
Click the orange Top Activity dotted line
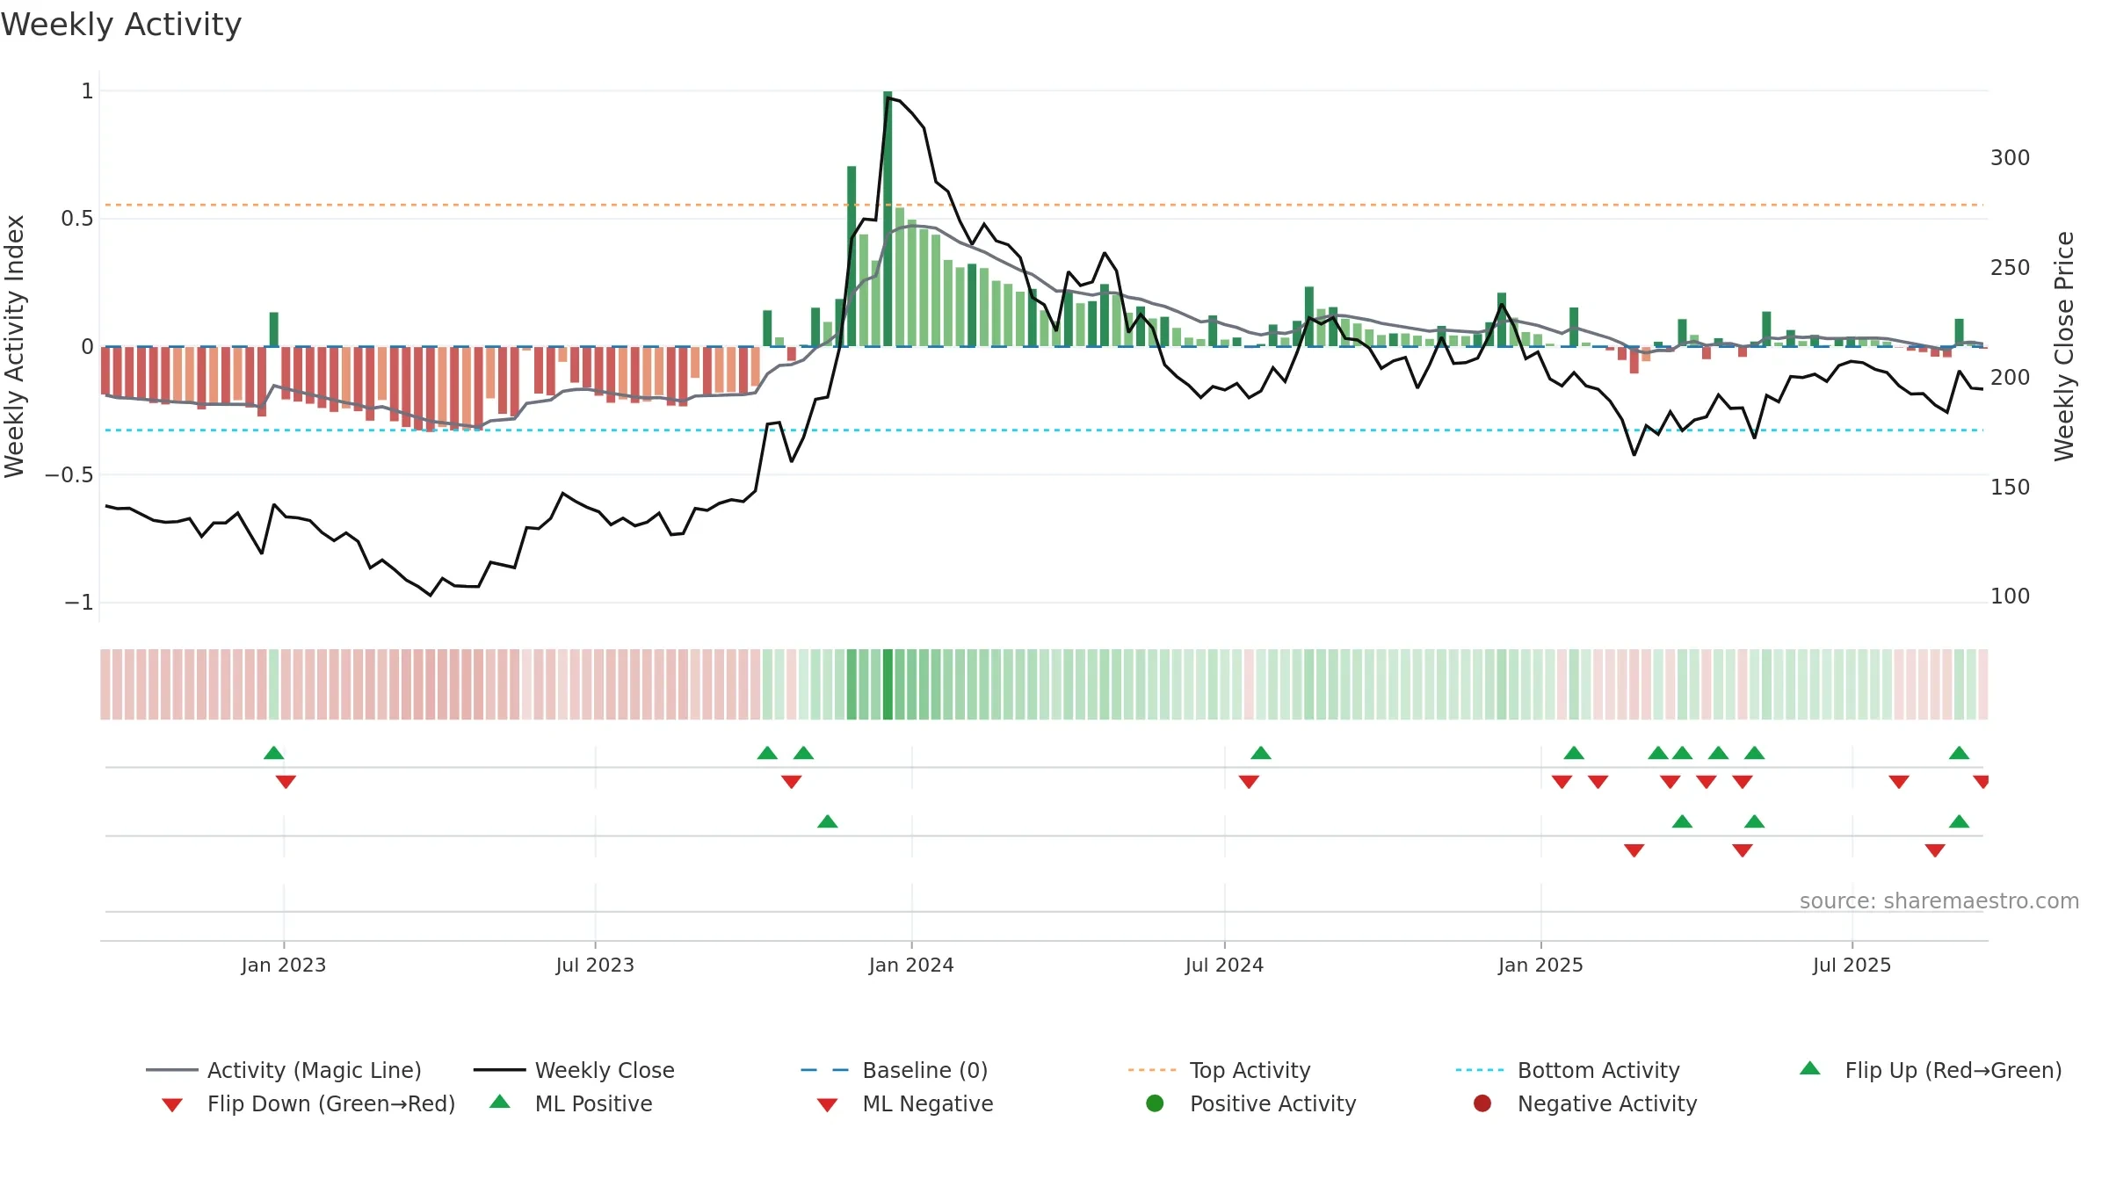click(1044, 205)
